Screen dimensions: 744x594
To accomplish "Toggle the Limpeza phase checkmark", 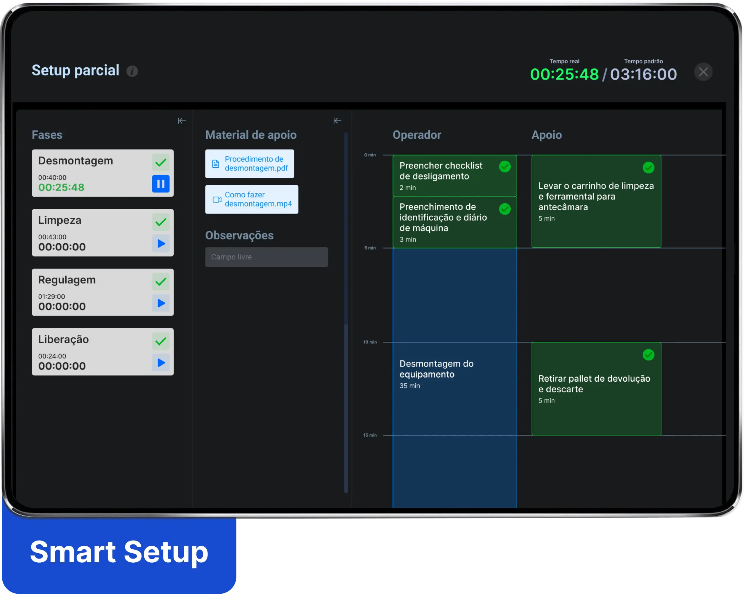I will click(161, 222).
